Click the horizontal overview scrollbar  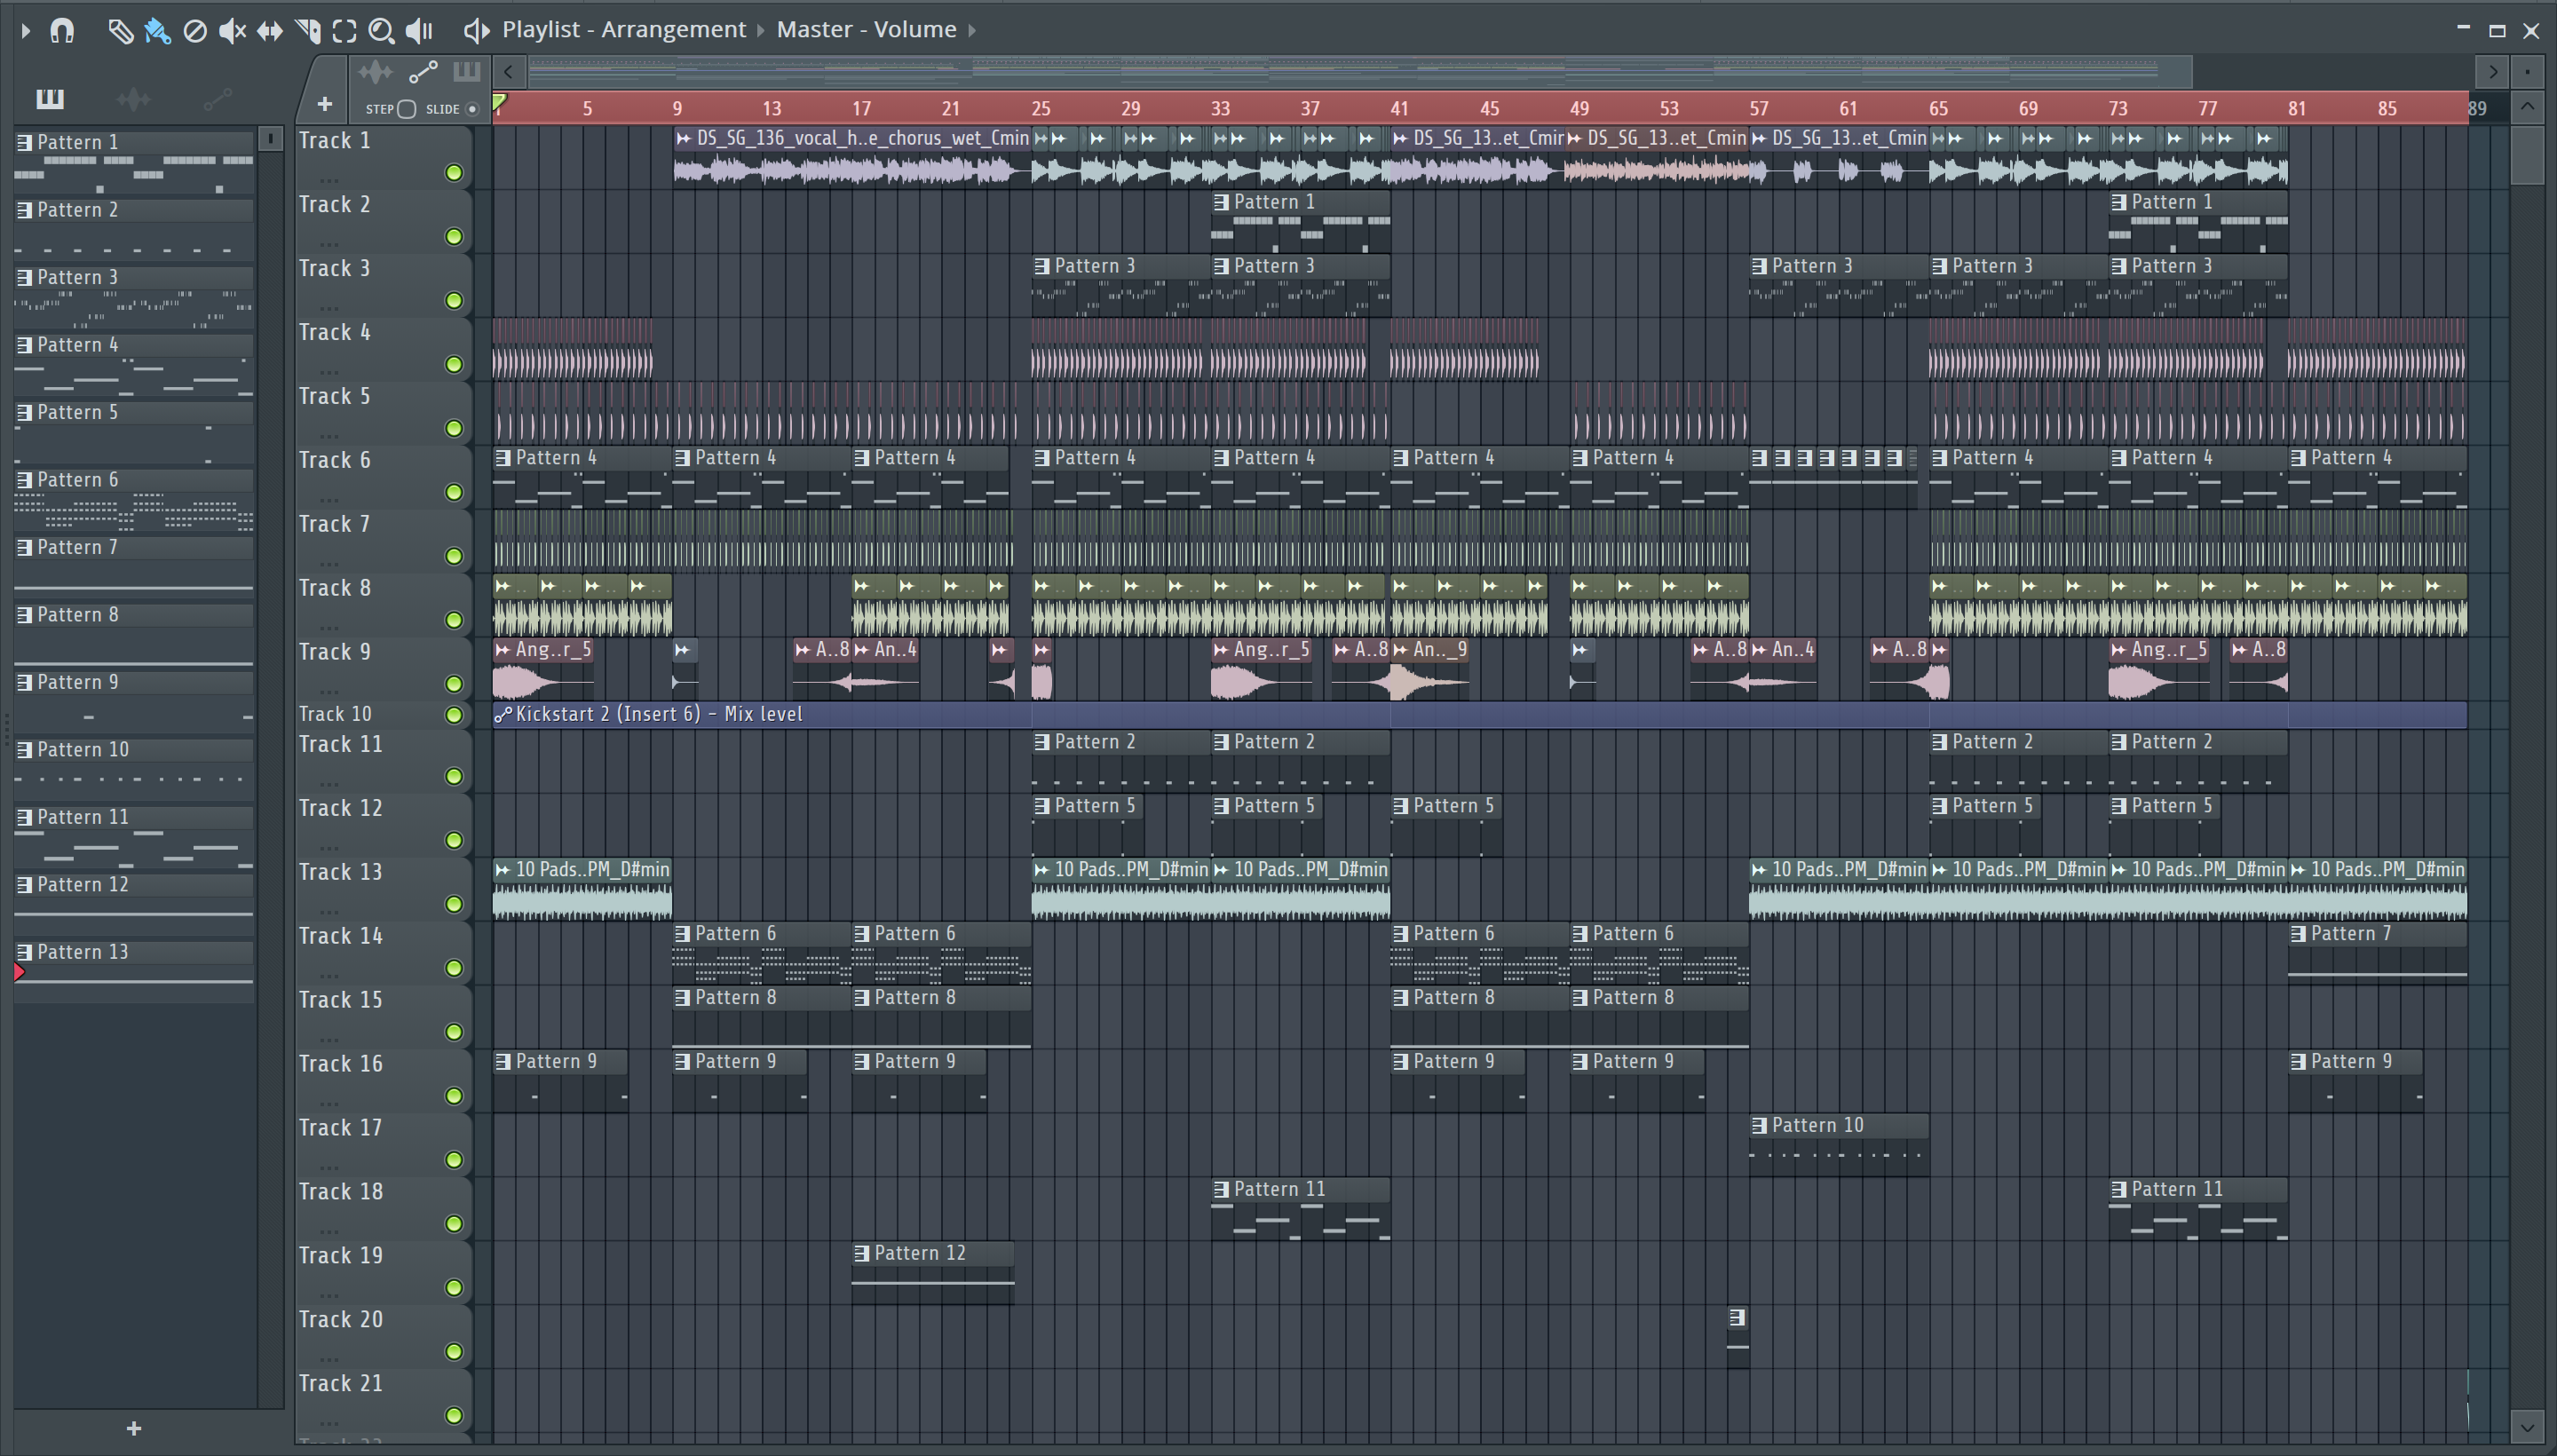tap(1360, 72)
